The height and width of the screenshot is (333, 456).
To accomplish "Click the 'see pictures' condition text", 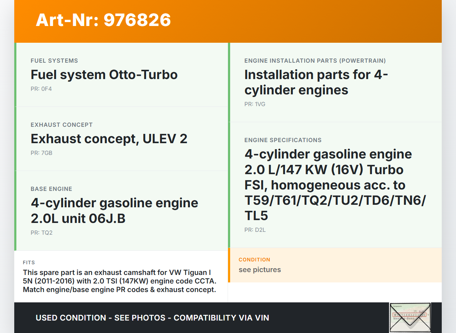I will (x=260, y=270).
